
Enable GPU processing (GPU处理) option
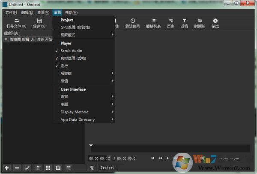pos(75,27)
